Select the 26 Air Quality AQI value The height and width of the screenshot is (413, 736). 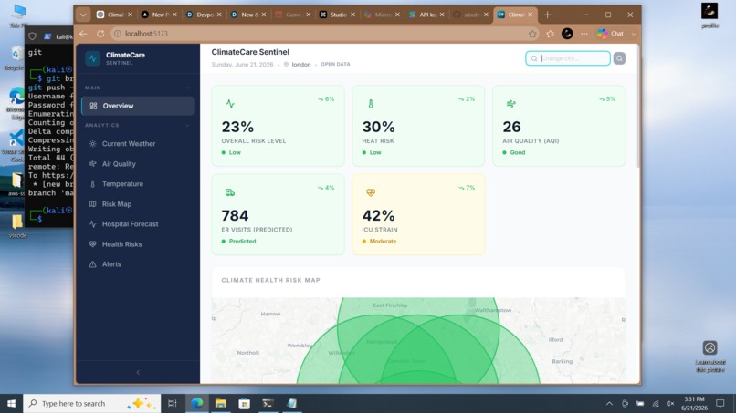[x=511, y=127]
